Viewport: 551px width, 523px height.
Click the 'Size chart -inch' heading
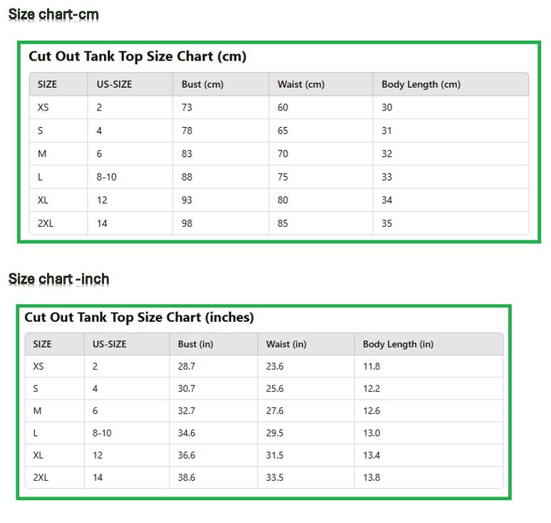[x=58, y=278]
